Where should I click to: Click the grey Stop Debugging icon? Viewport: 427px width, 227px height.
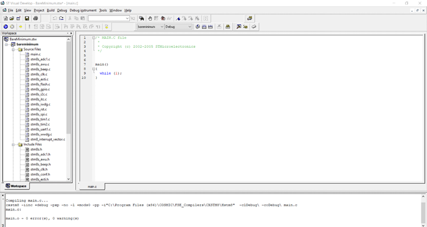click(12, 27)
